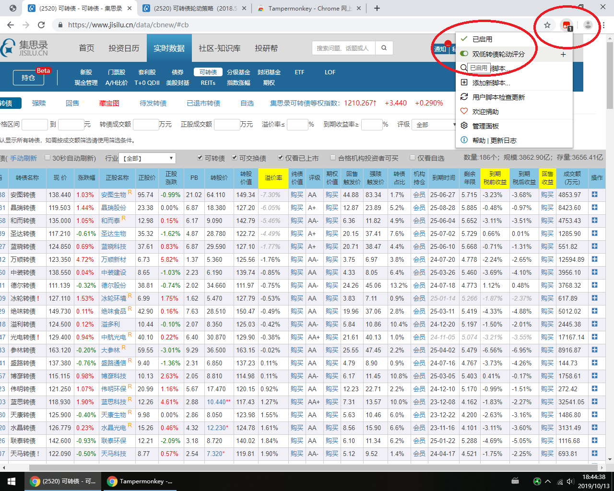This screenshot has width=614, height=491.
Task: Click the 转债成交额 minimum input field
Action: 146,125
